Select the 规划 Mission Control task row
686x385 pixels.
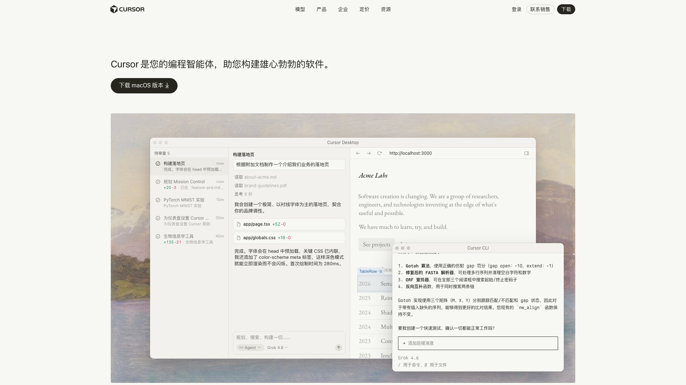click(189, 184)
